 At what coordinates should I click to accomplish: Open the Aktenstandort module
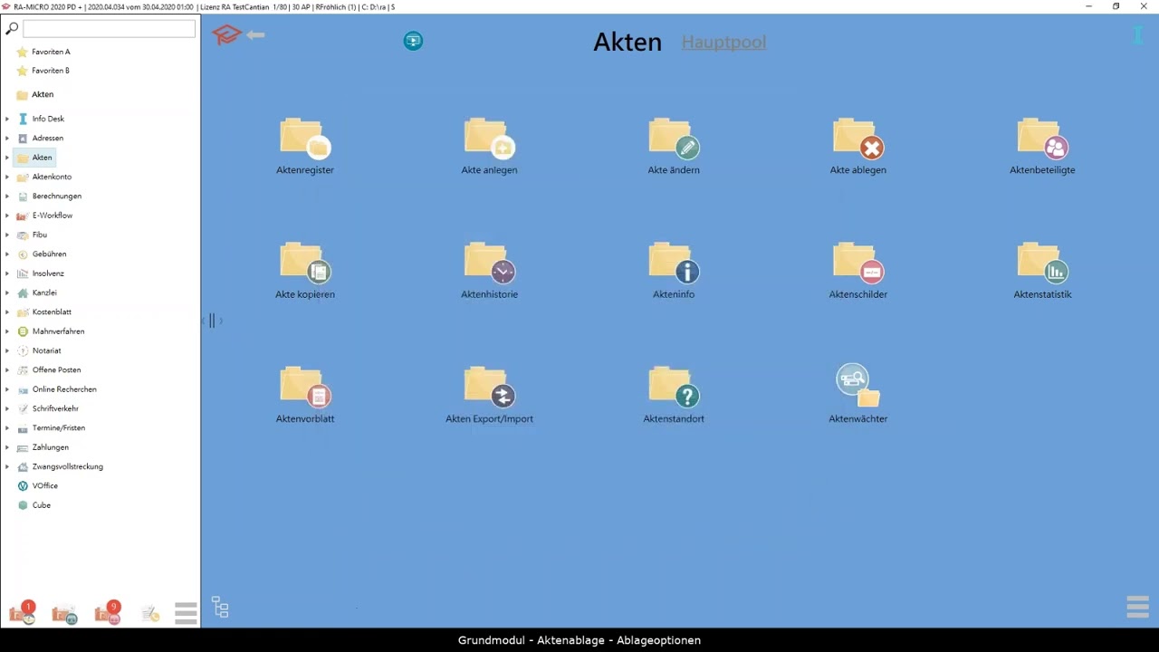674,394
